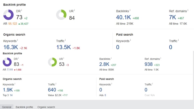Click the info icon beside DR 83
This screenshot has width=194, height=109.
(x=19, y=58)
